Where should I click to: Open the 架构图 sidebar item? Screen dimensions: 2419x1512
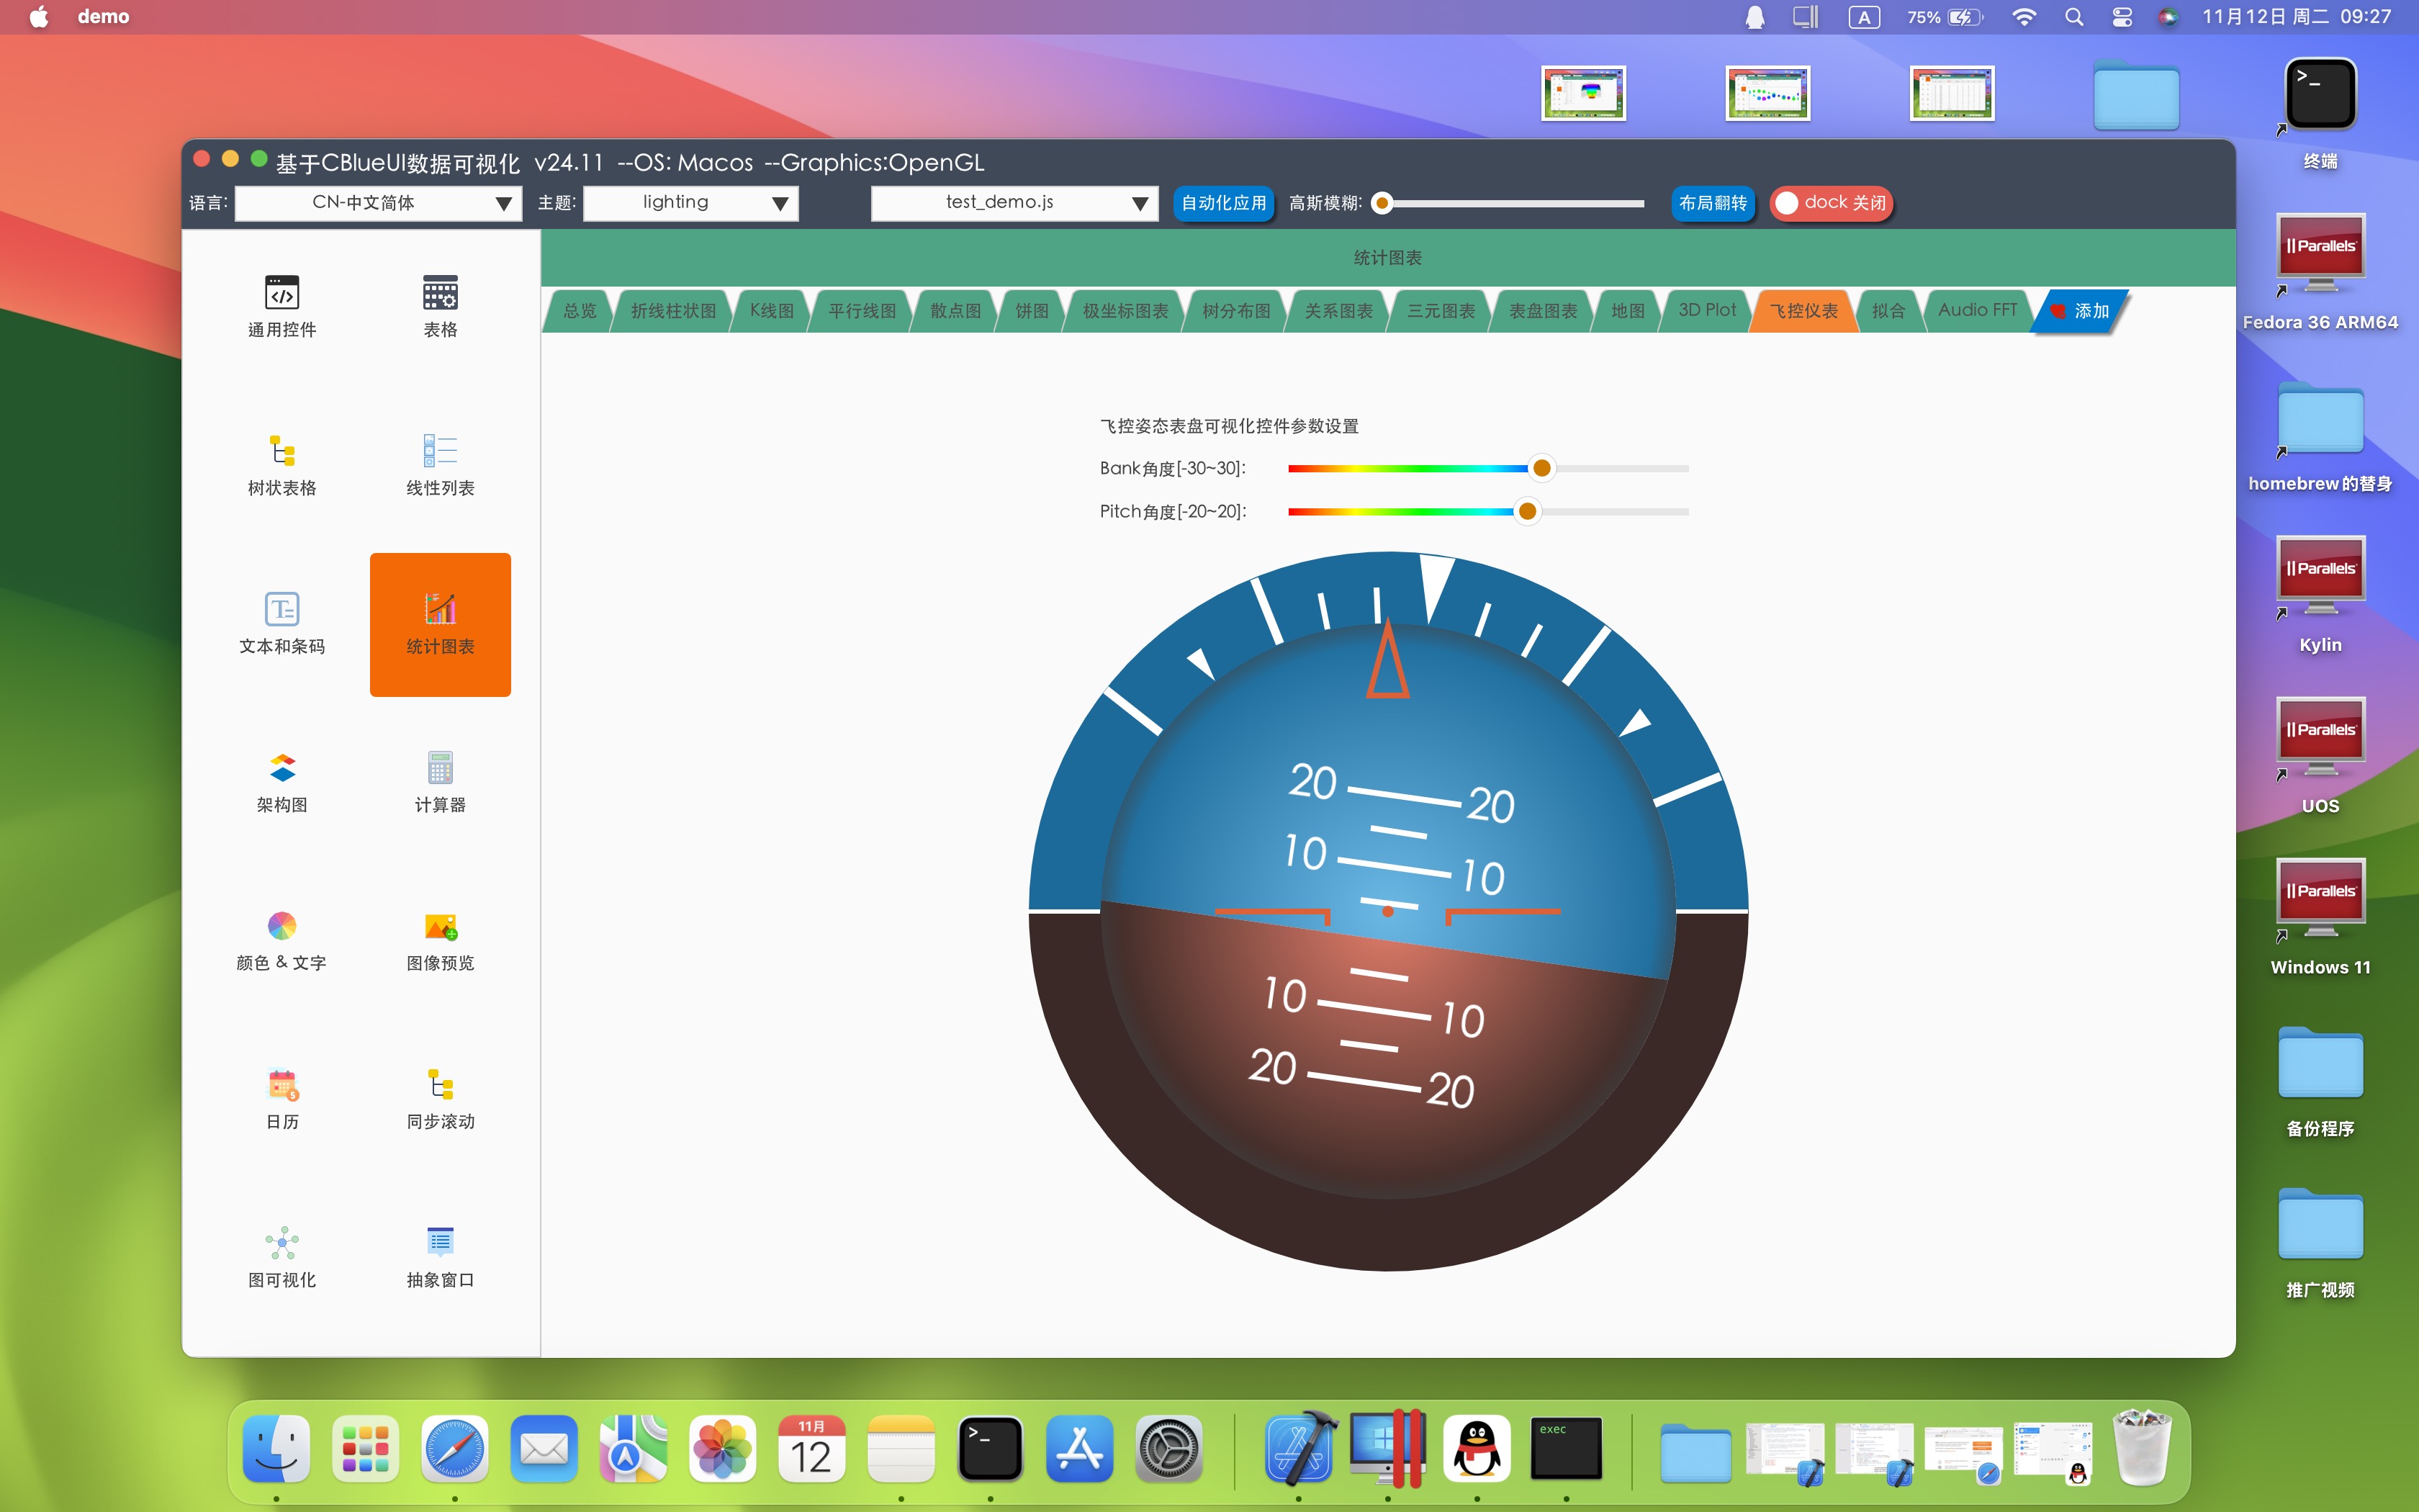pos(282,782)
